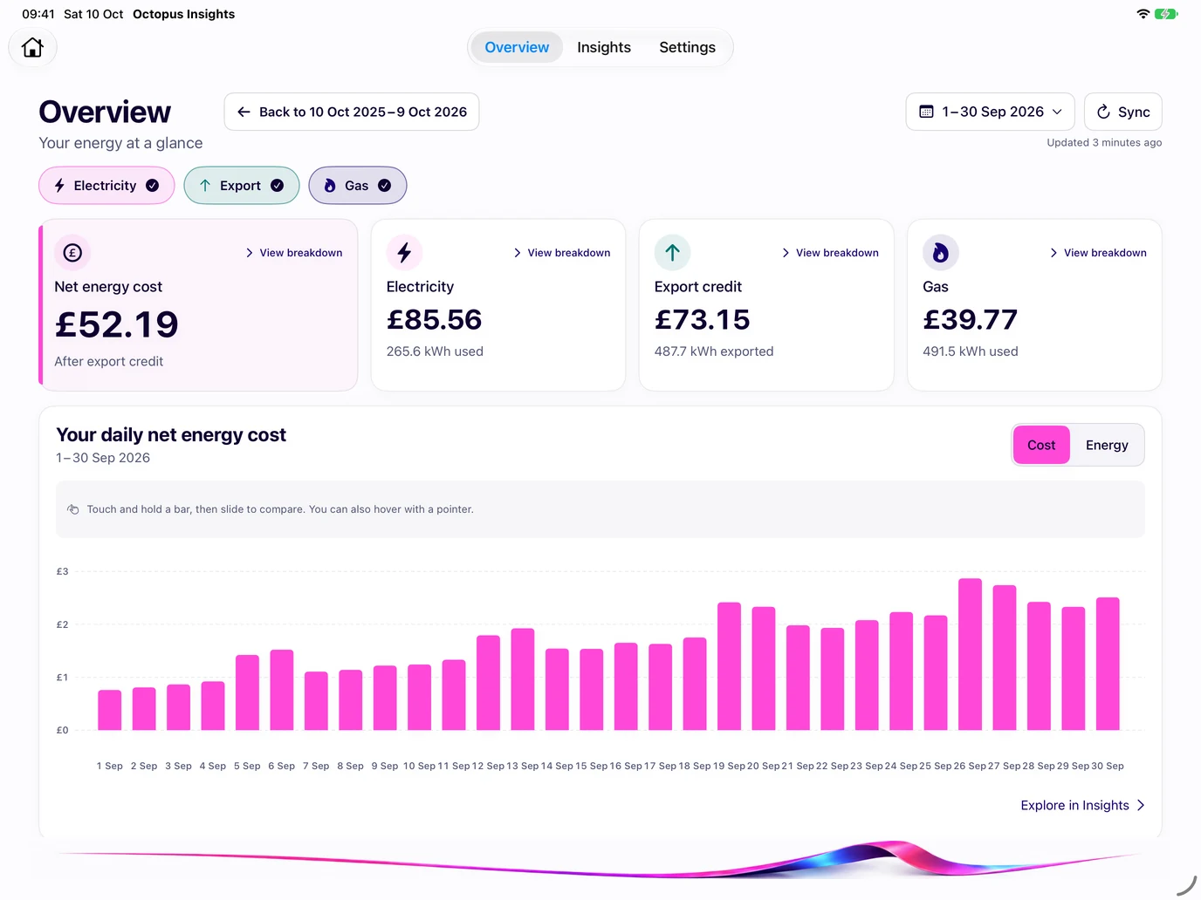Click the lightning bolt Electricity card icon
Image resolution: width=1201 pixels, height=900 pixels.
[404, 253]
